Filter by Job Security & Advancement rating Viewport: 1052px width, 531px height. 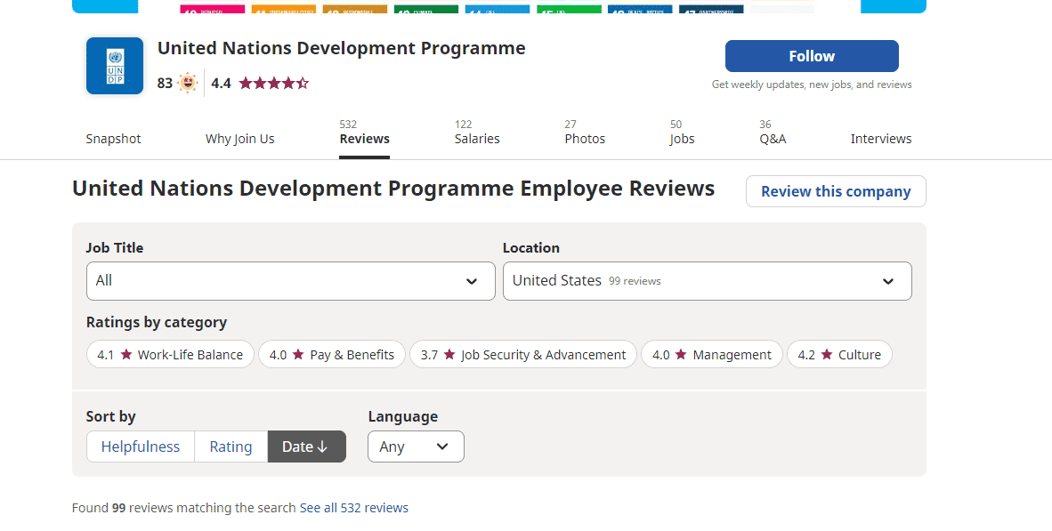[x=523, y=355]
